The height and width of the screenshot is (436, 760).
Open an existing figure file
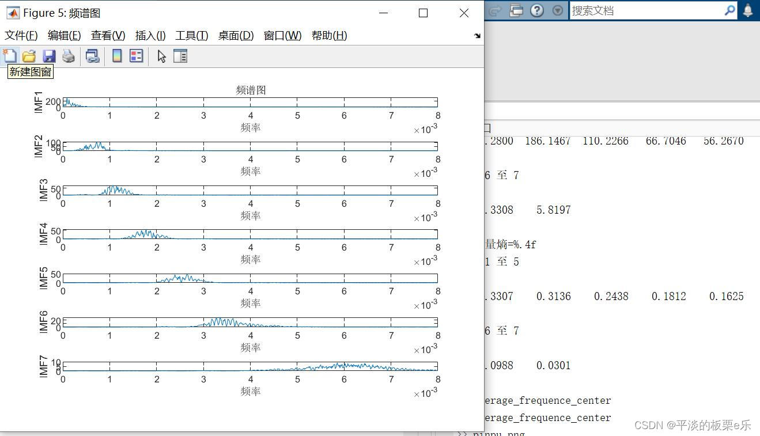pos(29,55)
